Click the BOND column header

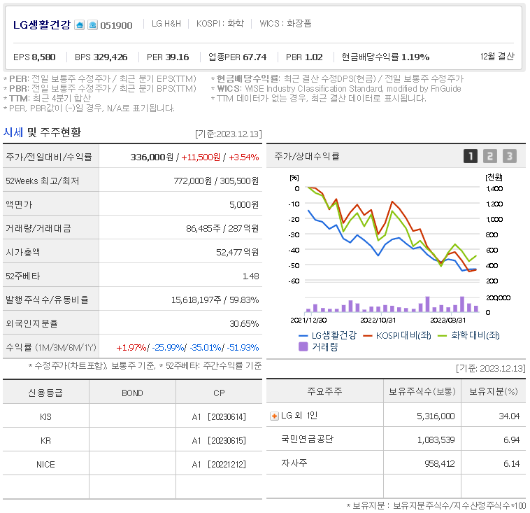point(132,393)
